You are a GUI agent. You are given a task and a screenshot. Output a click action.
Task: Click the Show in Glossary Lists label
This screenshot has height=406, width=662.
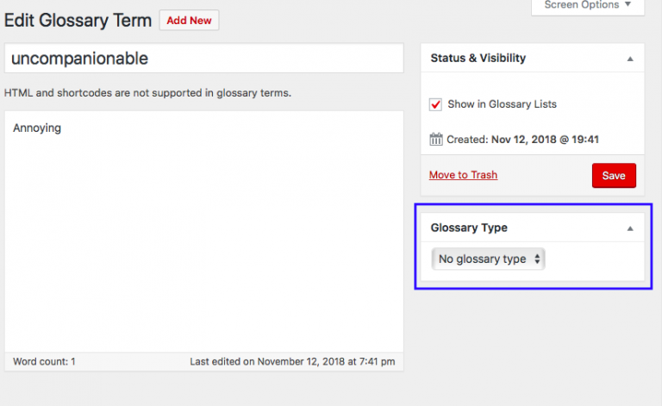pos(502,104)
